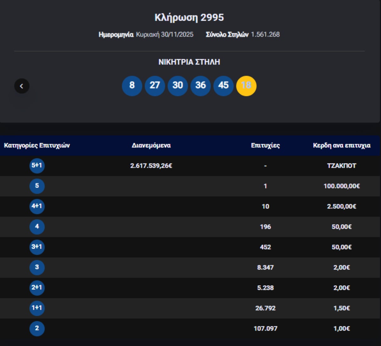
Task: Select the blue ball numbered 36
Action: point(201,86)
